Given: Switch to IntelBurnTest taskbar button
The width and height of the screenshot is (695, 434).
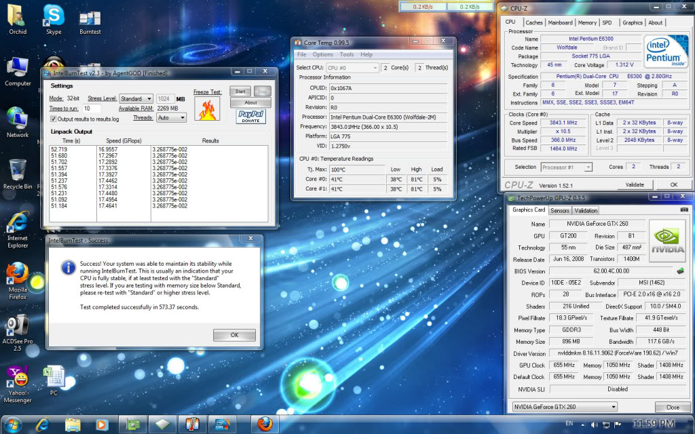Looking at the screenshot, I should tap(222, 425).
